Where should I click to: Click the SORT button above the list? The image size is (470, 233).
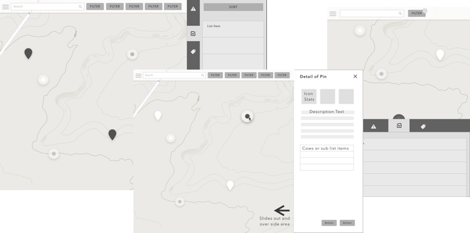tap(233, 7)
